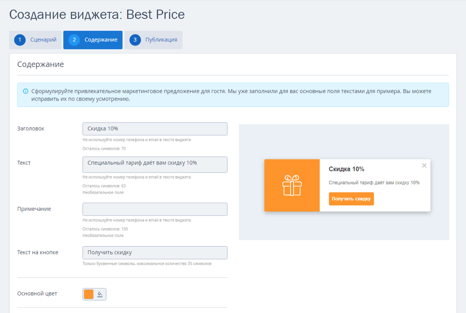
Task: Open the Сценарий tab
Action: coord(35,40)
